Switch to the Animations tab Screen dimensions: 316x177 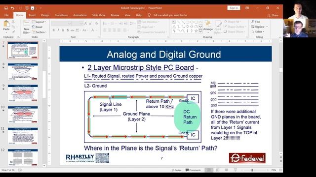point(80,15)
